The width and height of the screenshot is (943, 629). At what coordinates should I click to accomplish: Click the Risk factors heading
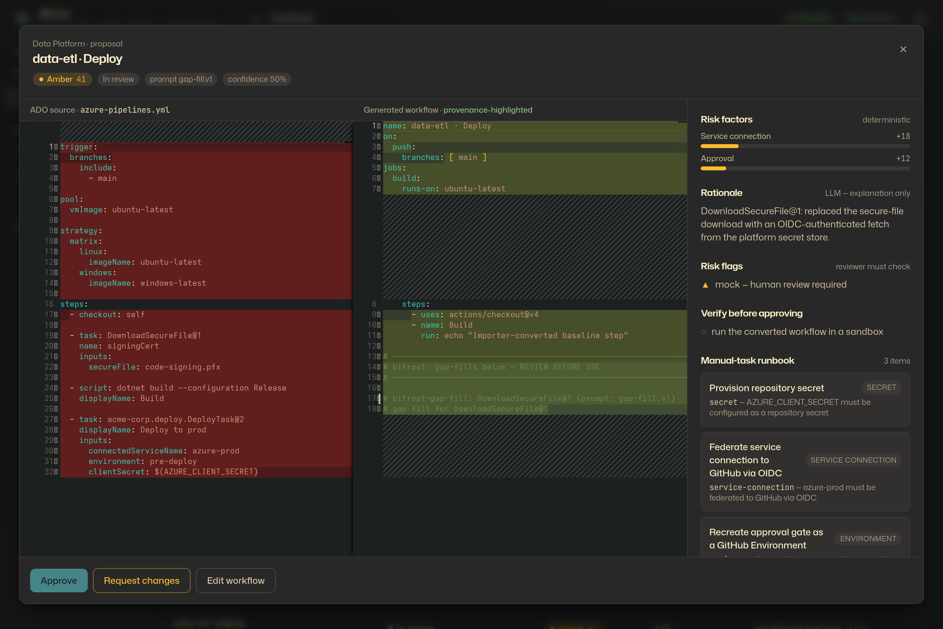pyautogui.click(x=727, y=120)
